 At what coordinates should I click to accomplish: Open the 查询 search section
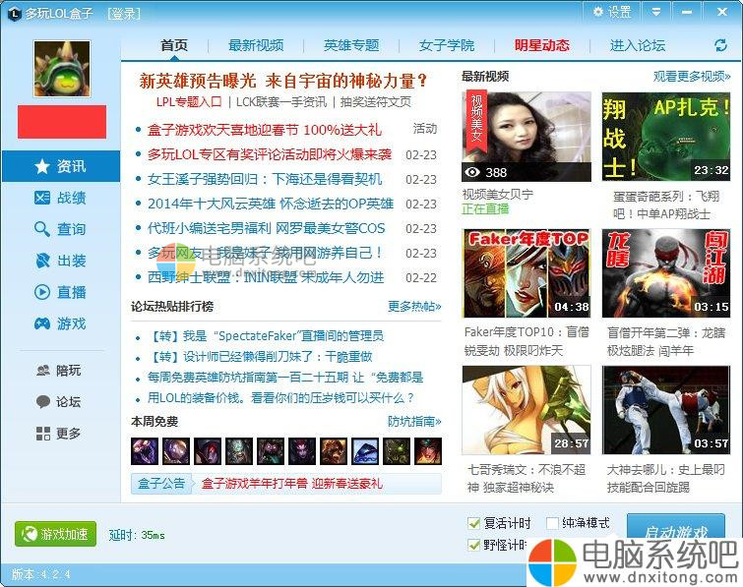click(x=61, y=229)
